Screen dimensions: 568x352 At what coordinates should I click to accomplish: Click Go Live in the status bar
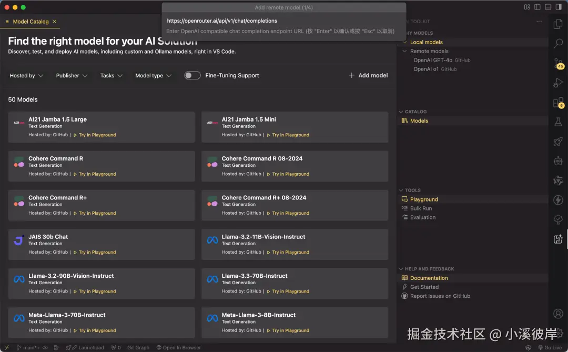[x=550, y=347]
